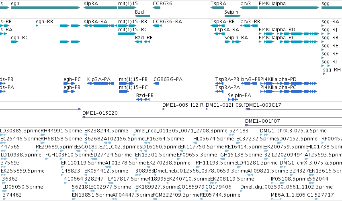Select the PI4KIIIalpha gene bar

point(289,8)
